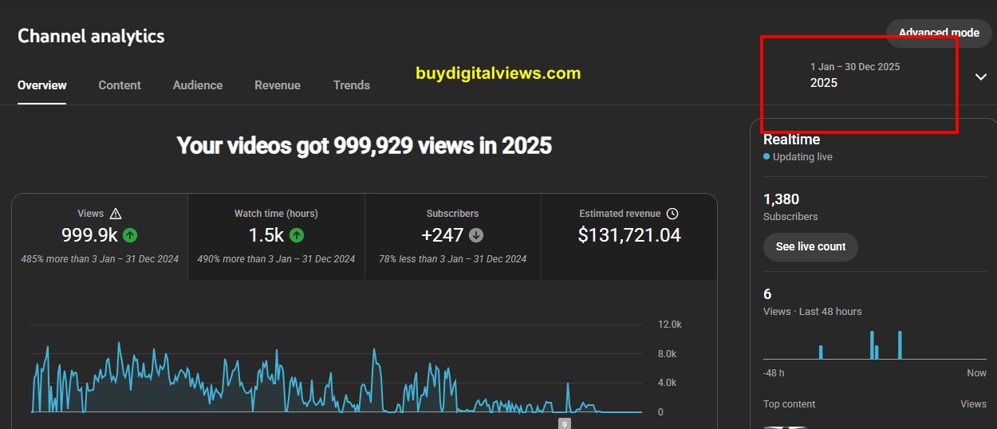Open the Audience tab

pyautogui.click(x=198, y=85)
